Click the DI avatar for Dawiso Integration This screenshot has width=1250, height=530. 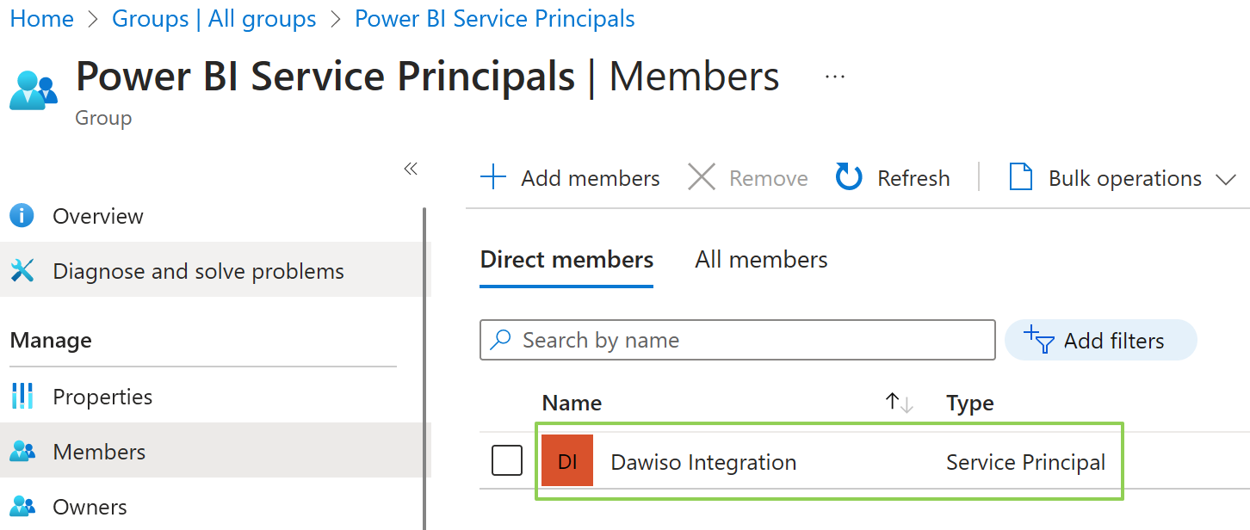(x=567, y=461)
